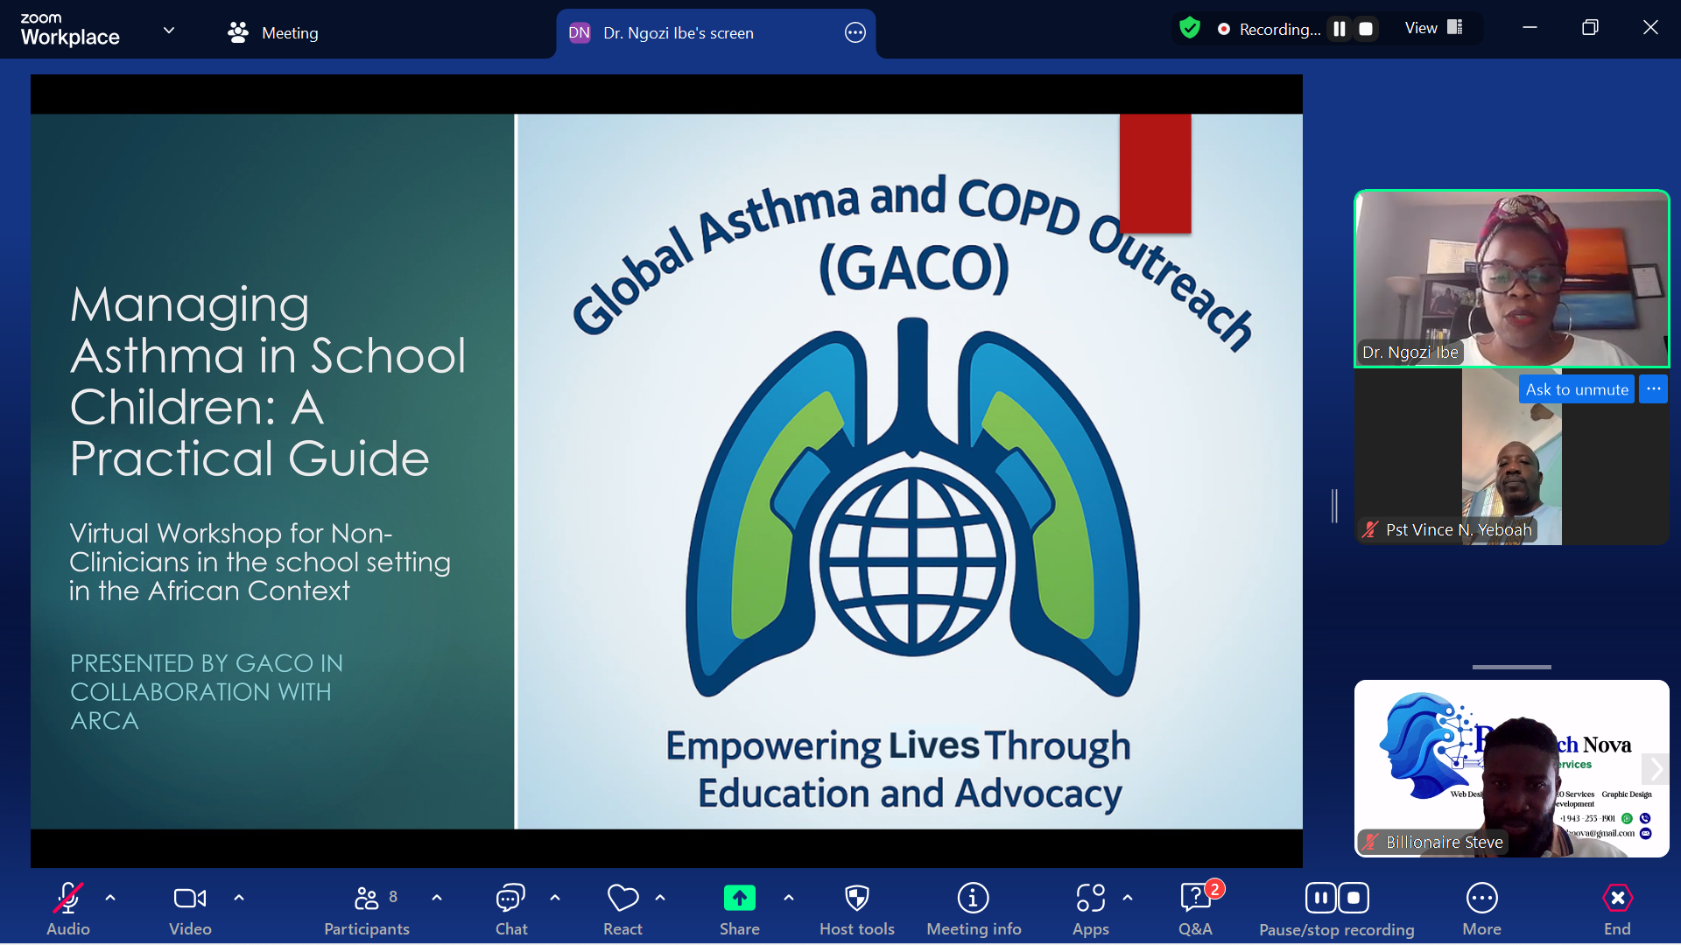Image resolution: width=1681 pixels, height=945 pixels.
Task: Open Host tools
Action: pos(857,898)
